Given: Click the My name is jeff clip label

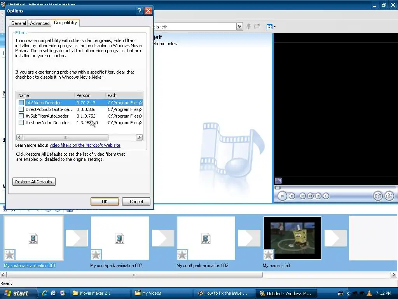Looking at the screenshot, I should point(276,266).
